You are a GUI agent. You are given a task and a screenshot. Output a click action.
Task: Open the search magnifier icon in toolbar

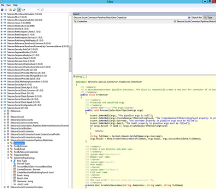(x=42, y=10)
